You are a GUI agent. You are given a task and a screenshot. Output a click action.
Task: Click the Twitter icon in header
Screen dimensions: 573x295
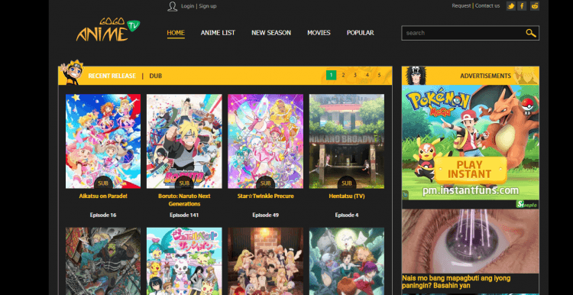(511, 6)
